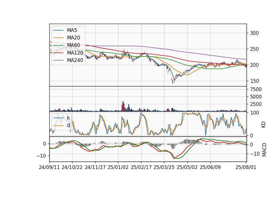This screenshot has height=197, width=274.
Task: Click the MA120 legend label
Action: tap(75, 53)
